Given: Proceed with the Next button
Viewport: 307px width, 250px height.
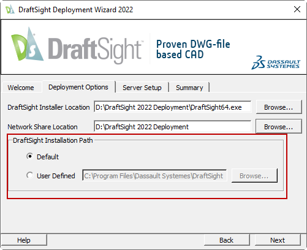Looking at the screenshot, I should tap(278, 240).
